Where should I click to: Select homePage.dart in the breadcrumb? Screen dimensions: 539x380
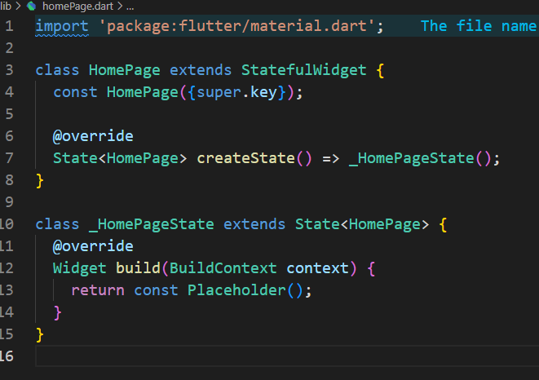tap(77, 6)
